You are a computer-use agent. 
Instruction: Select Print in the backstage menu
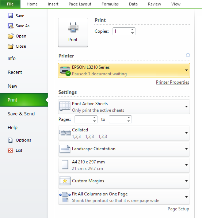point(24,100)
